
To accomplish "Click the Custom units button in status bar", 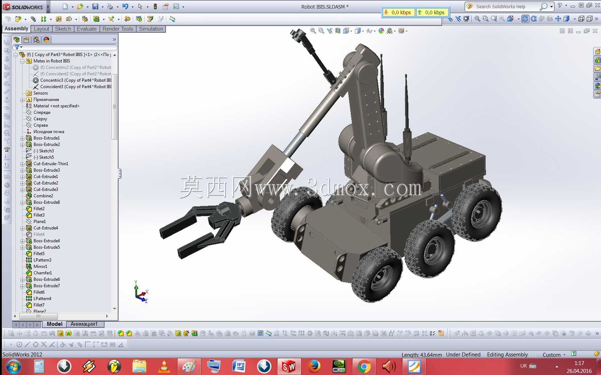I will point(554,355).
